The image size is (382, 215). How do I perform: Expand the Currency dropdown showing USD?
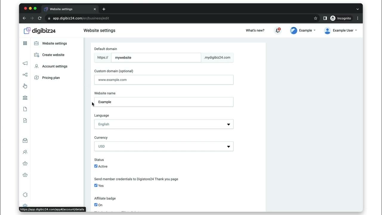[x=164, y=146]
